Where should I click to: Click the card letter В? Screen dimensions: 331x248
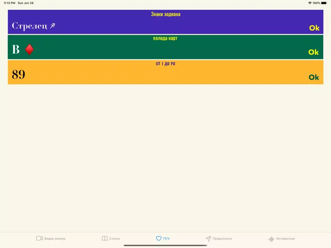click(16, 50)
